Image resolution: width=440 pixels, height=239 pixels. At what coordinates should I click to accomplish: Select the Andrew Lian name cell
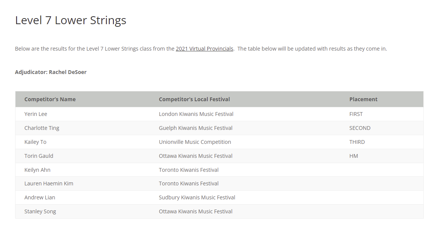point(40,197)
